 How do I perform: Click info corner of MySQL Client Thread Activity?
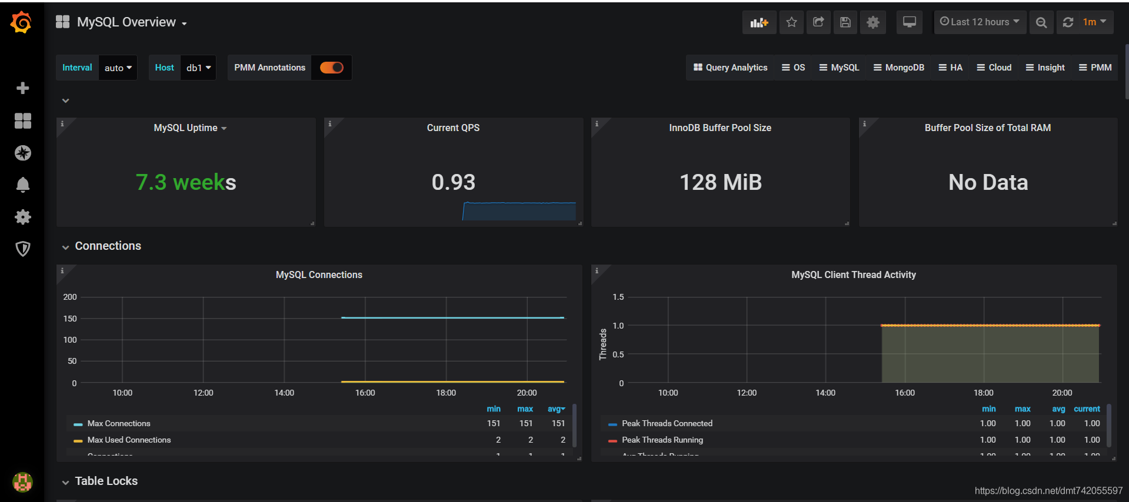(597, 270)
